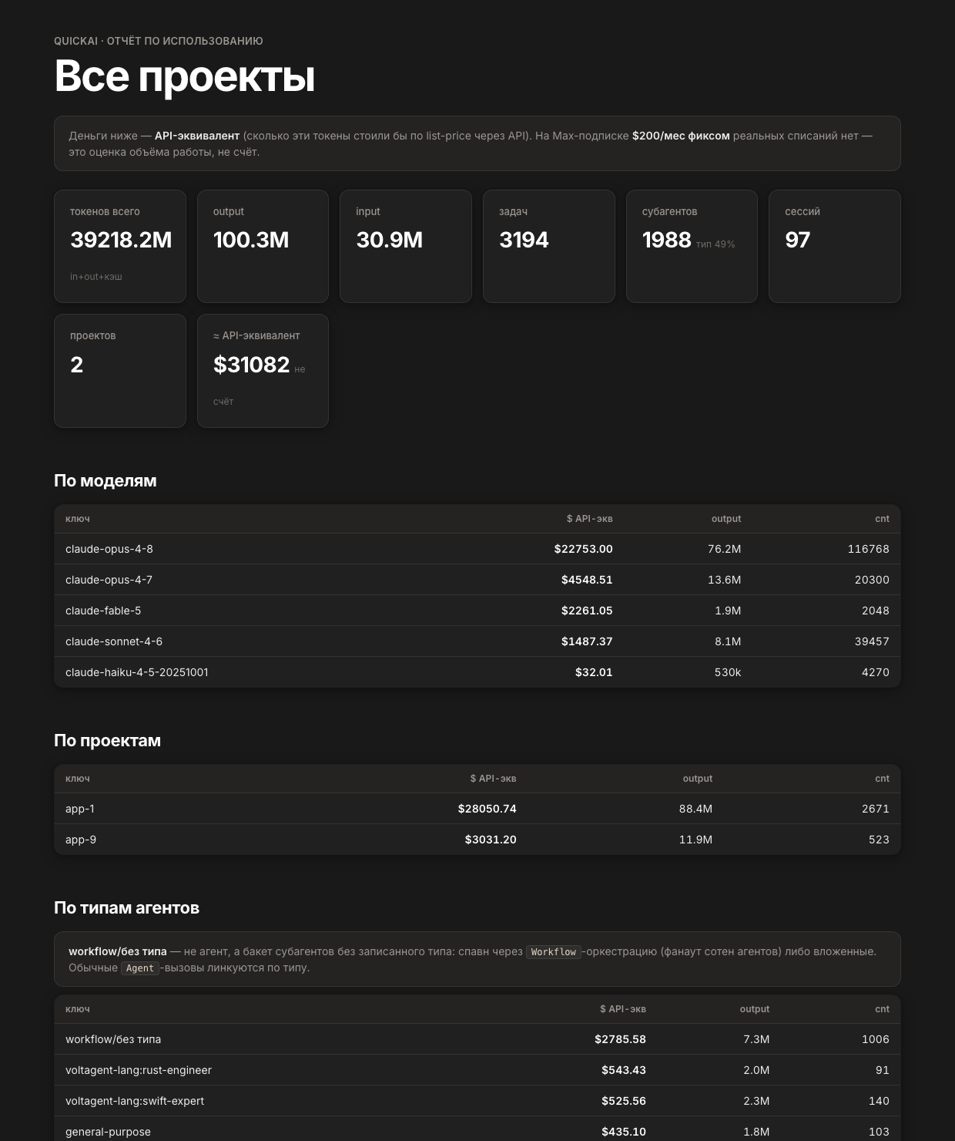955x1141 pixels.
Task: Open the 'output' 100.3M card
Action: pyautogui.click(x=263, y=246)
